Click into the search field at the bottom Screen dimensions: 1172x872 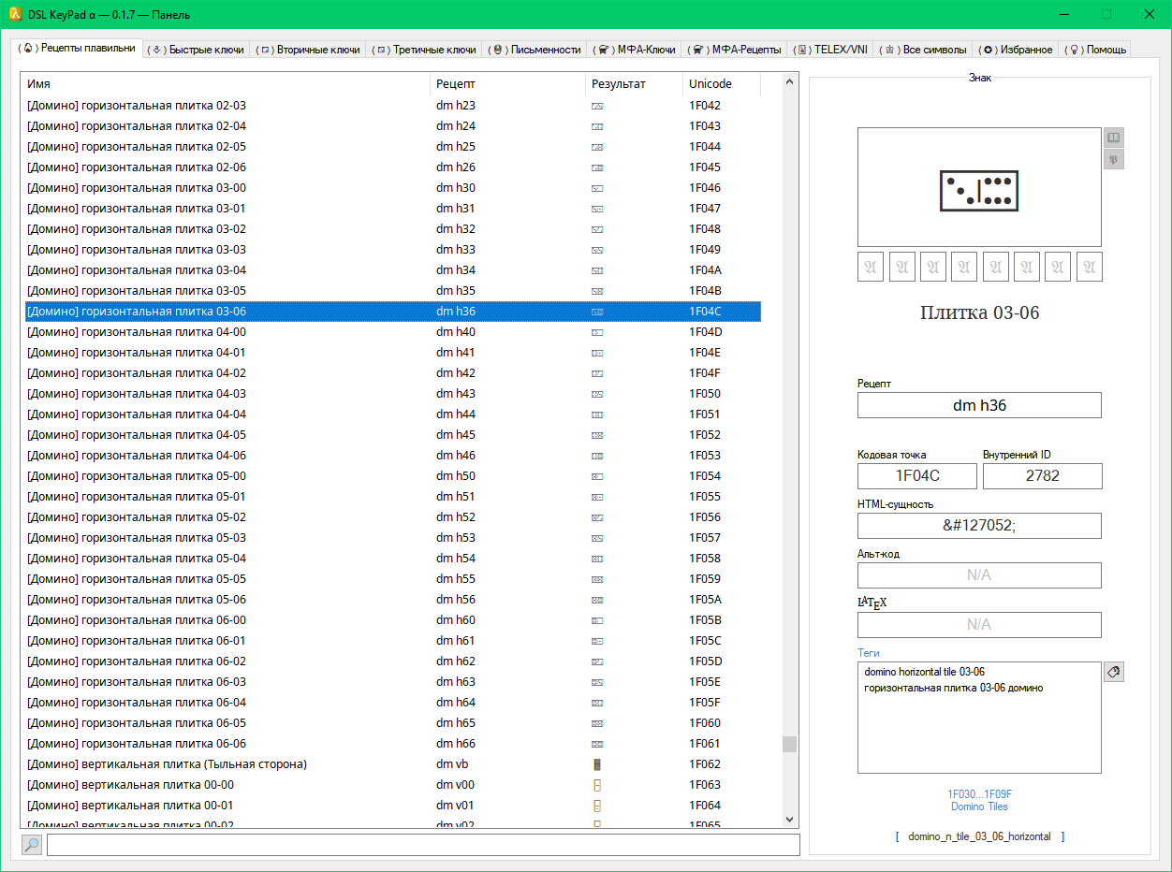423,845
